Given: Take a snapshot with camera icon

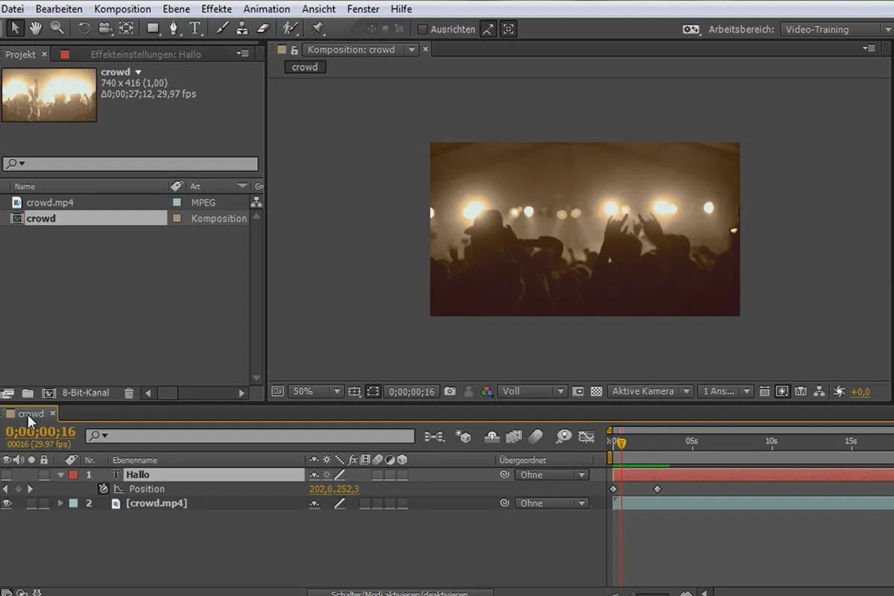Looking at the screenshot, I should 450,391.
